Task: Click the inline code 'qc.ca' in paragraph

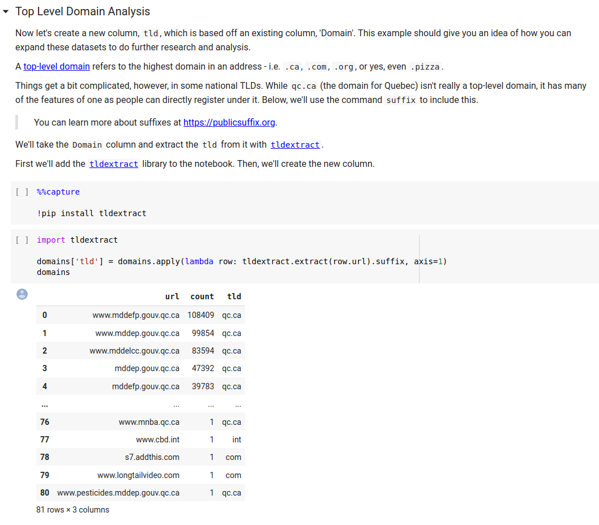Action: pos(303,86)
